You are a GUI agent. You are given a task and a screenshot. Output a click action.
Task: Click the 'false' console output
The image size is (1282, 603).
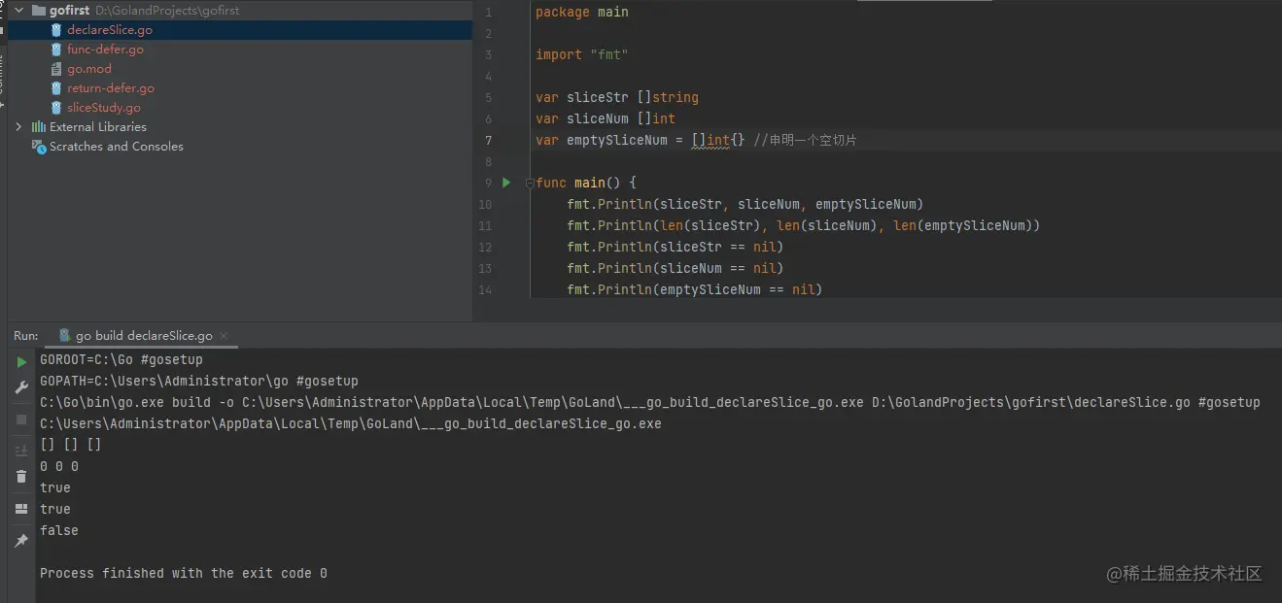[x=59, y=530]
